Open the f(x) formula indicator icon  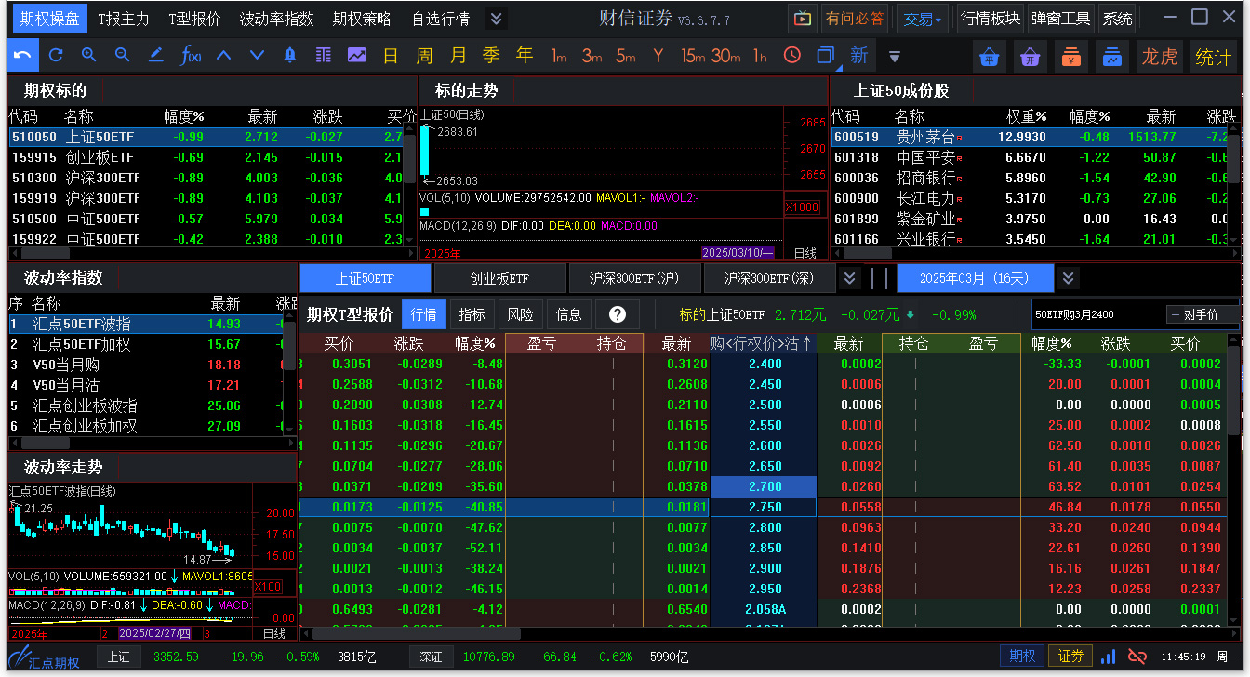(x=191, y=56)
